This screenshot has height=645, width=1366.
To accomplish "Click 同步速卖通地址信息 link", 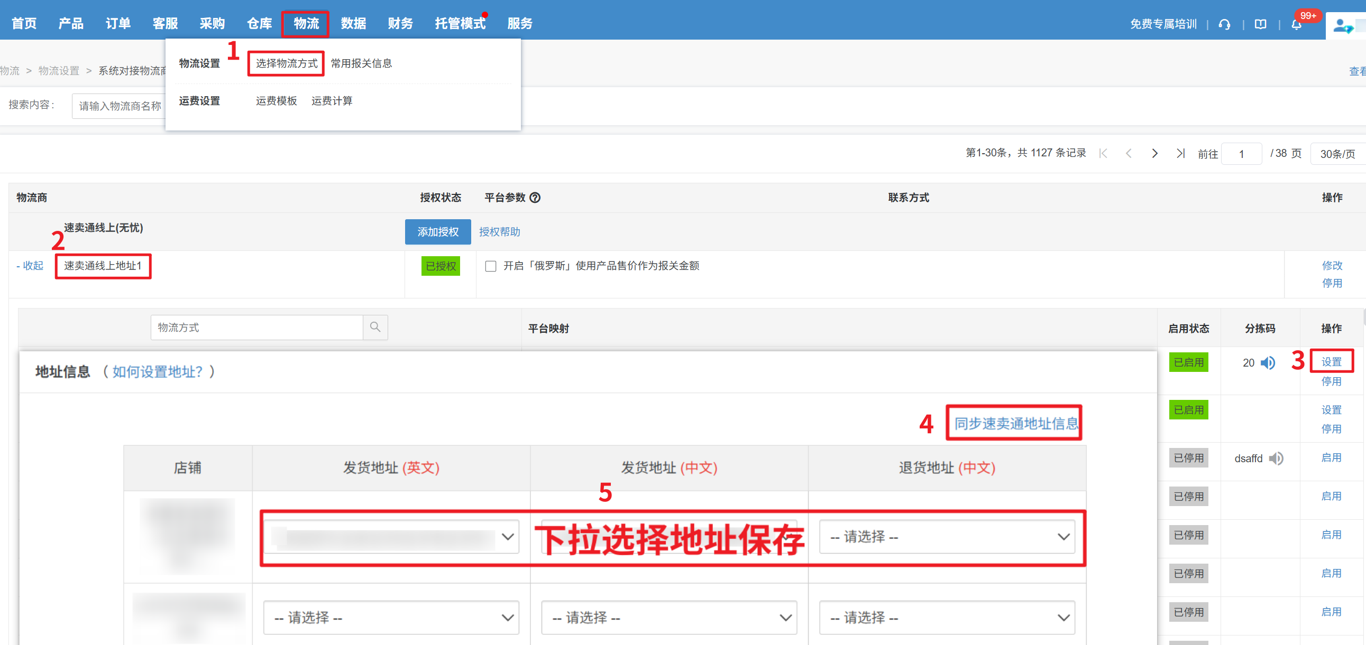I will (1015, 423).
